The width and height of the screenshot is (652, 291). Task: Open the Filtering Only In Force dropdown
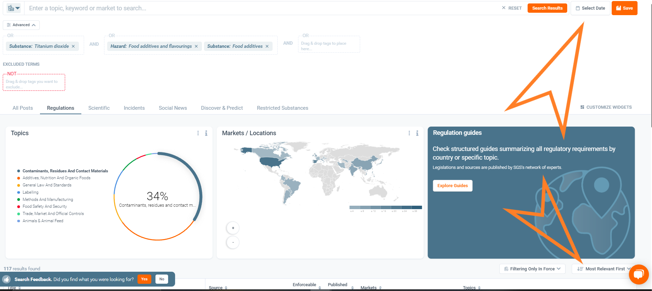pyautogui.click(x=532, y=269)
